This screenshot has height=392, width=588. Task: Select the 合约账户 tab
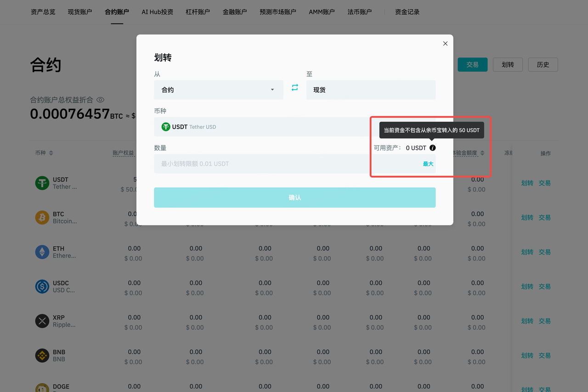[x=117, y=12]
